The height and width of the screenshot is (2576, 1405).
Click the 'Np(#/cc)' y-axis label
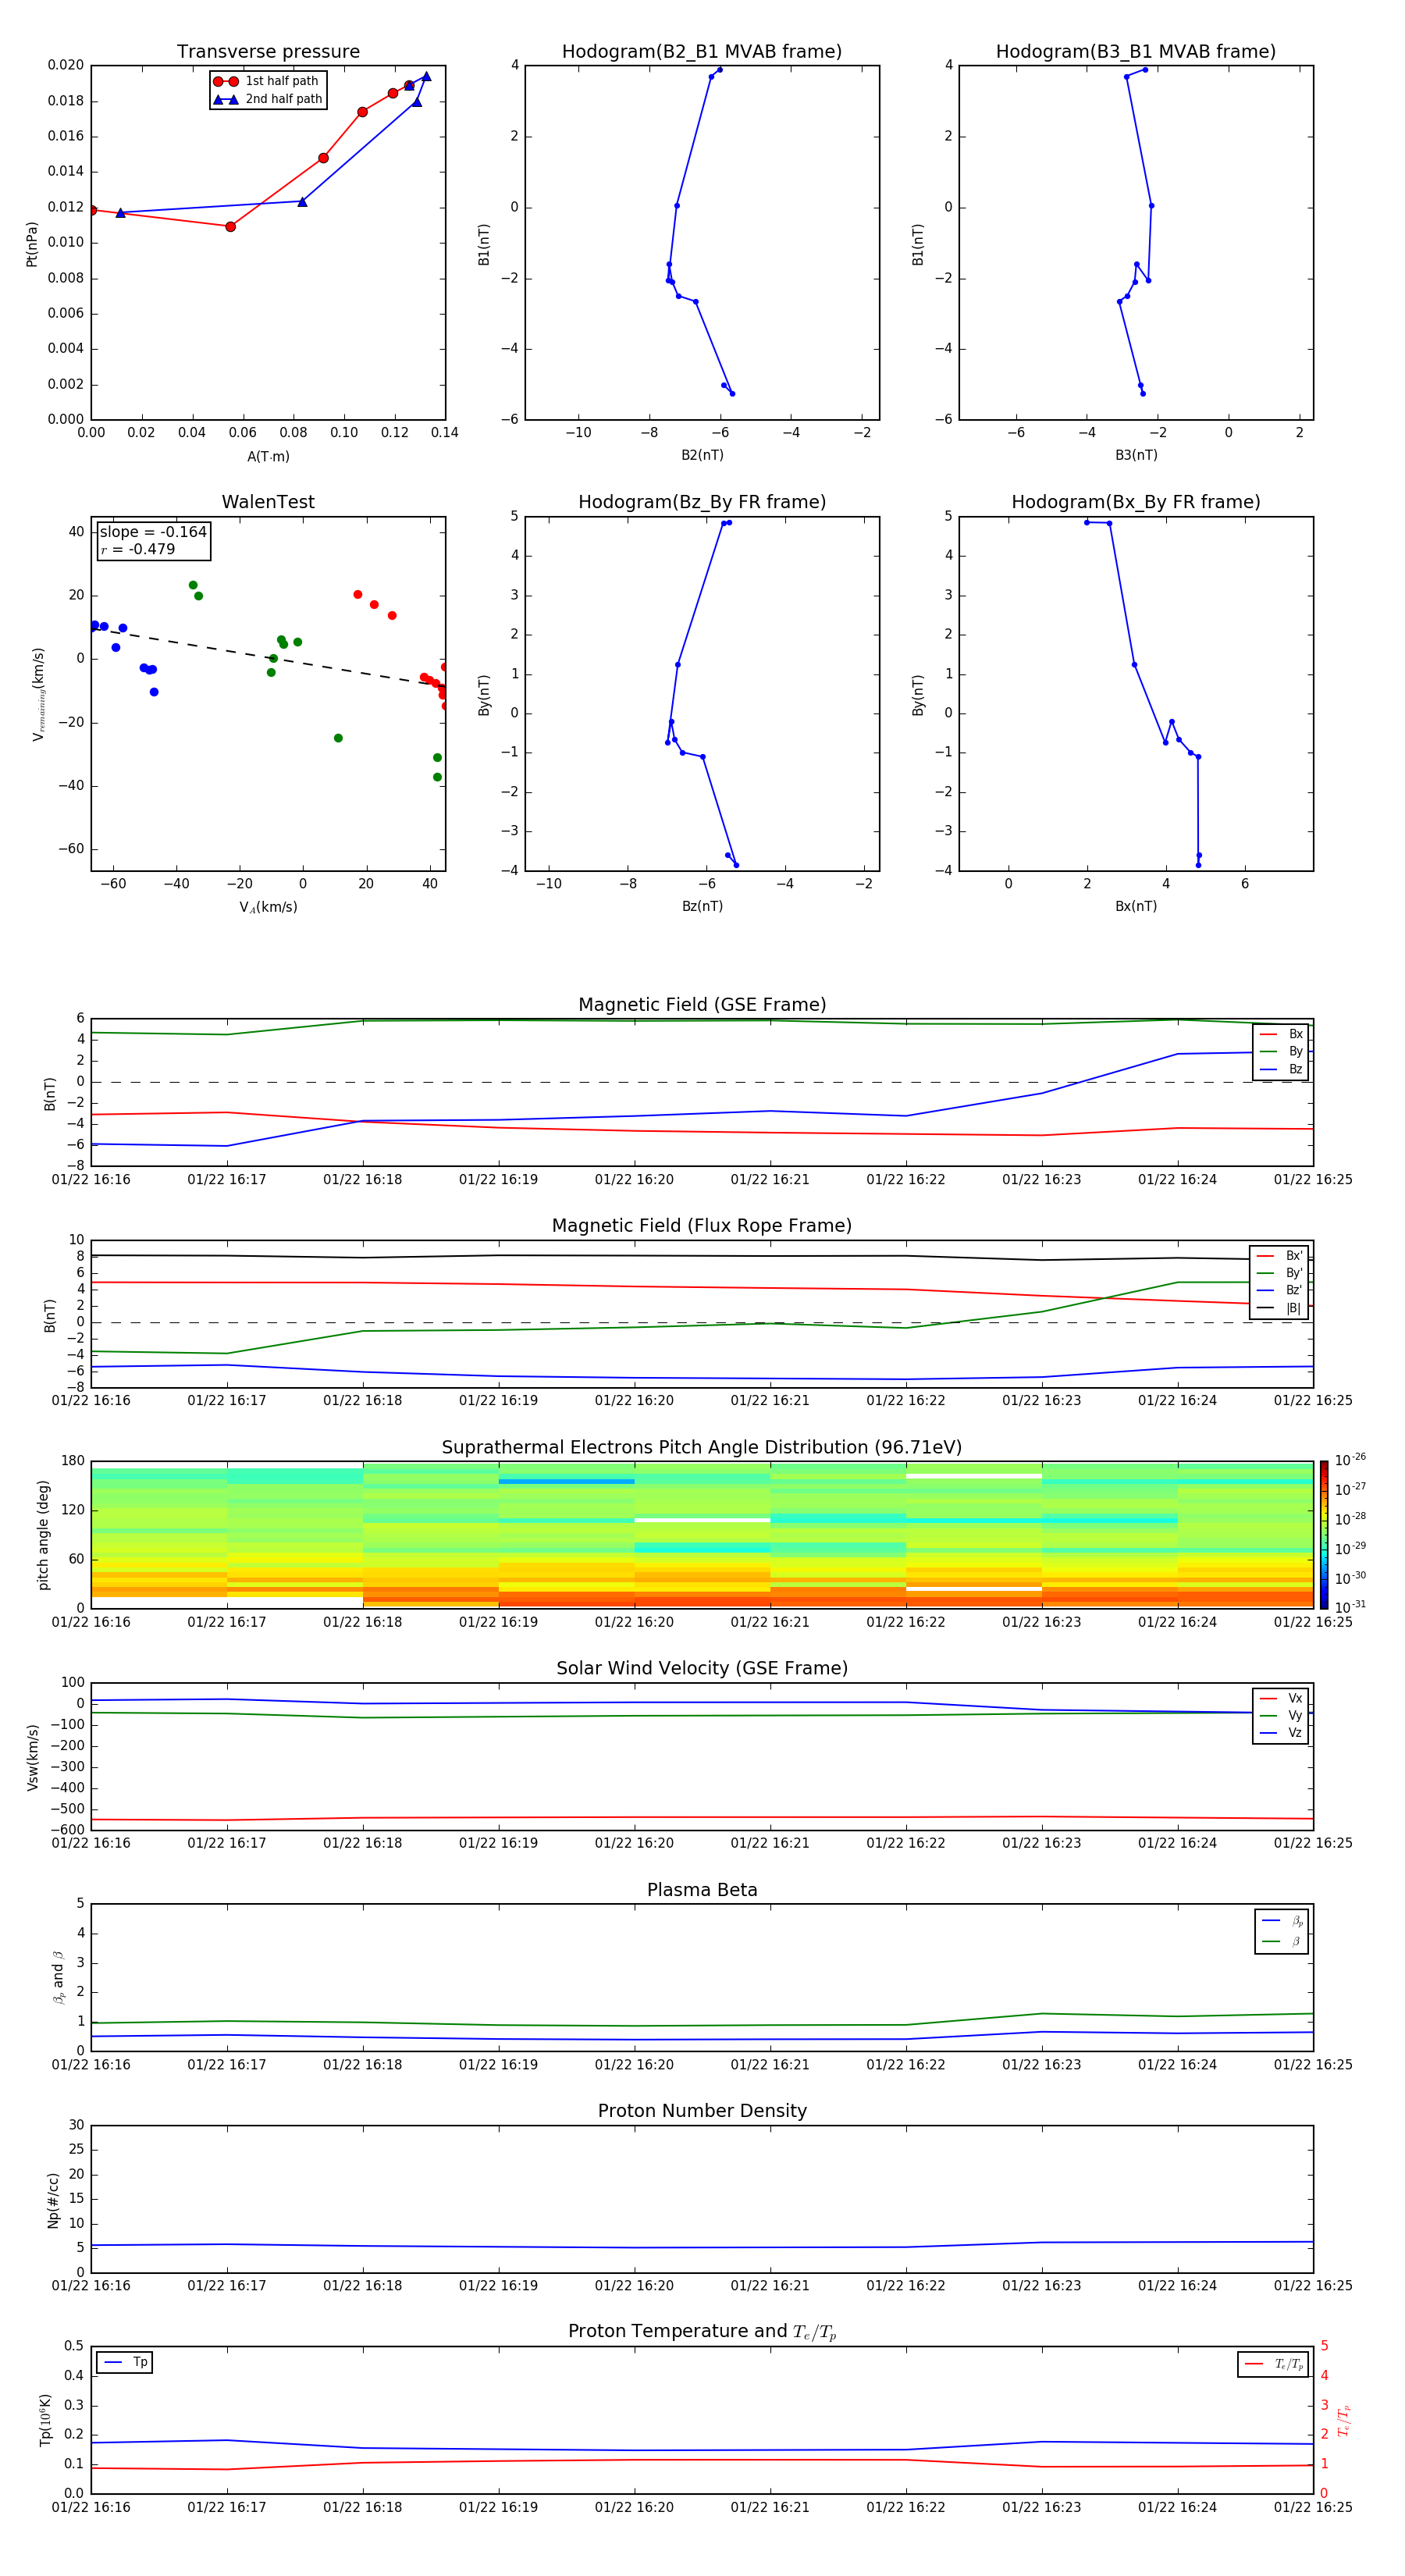tap(53, 2200)
